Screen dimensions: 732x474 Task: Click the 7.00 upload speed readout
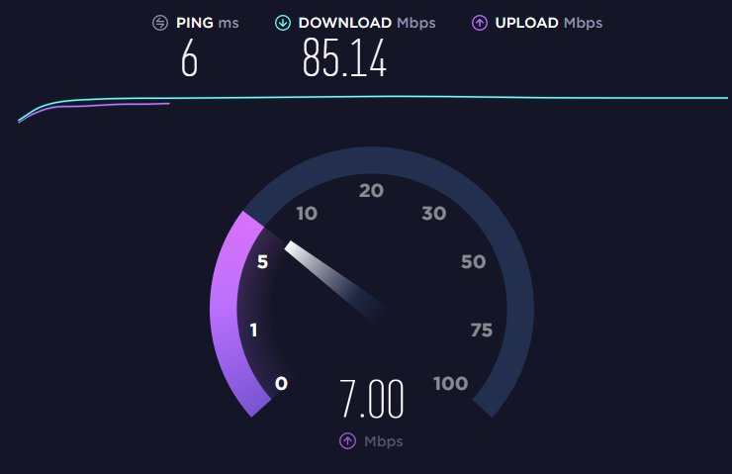(372, 399)
